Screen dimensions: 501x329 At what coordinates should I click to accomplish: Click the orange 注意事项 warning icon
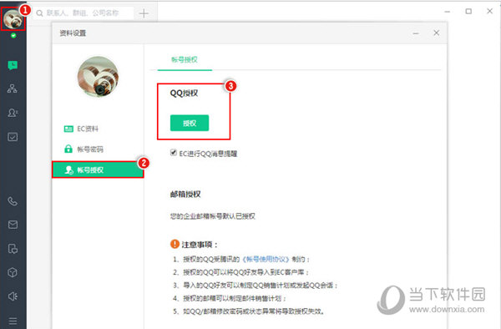175,244
